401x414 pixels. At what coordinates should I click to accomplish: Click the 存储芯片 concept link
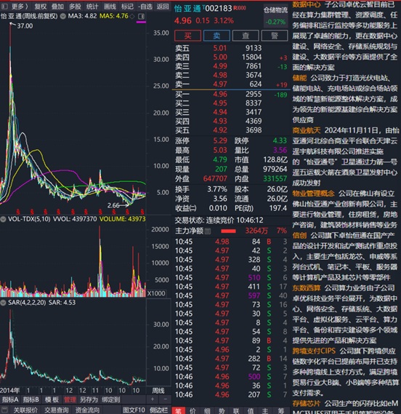click(307, 403)
